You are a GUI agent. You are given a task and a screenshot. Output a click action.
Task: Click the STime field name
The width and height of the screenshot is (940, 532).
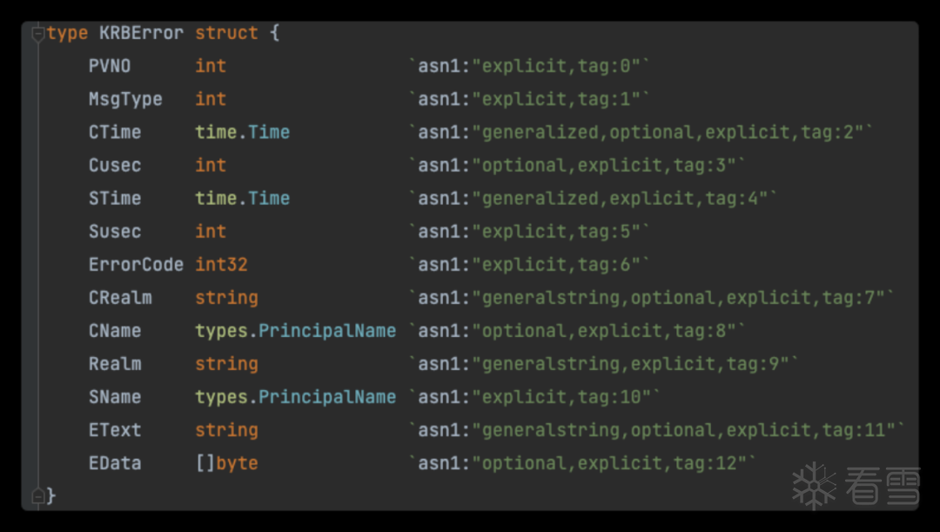point(115,199)
